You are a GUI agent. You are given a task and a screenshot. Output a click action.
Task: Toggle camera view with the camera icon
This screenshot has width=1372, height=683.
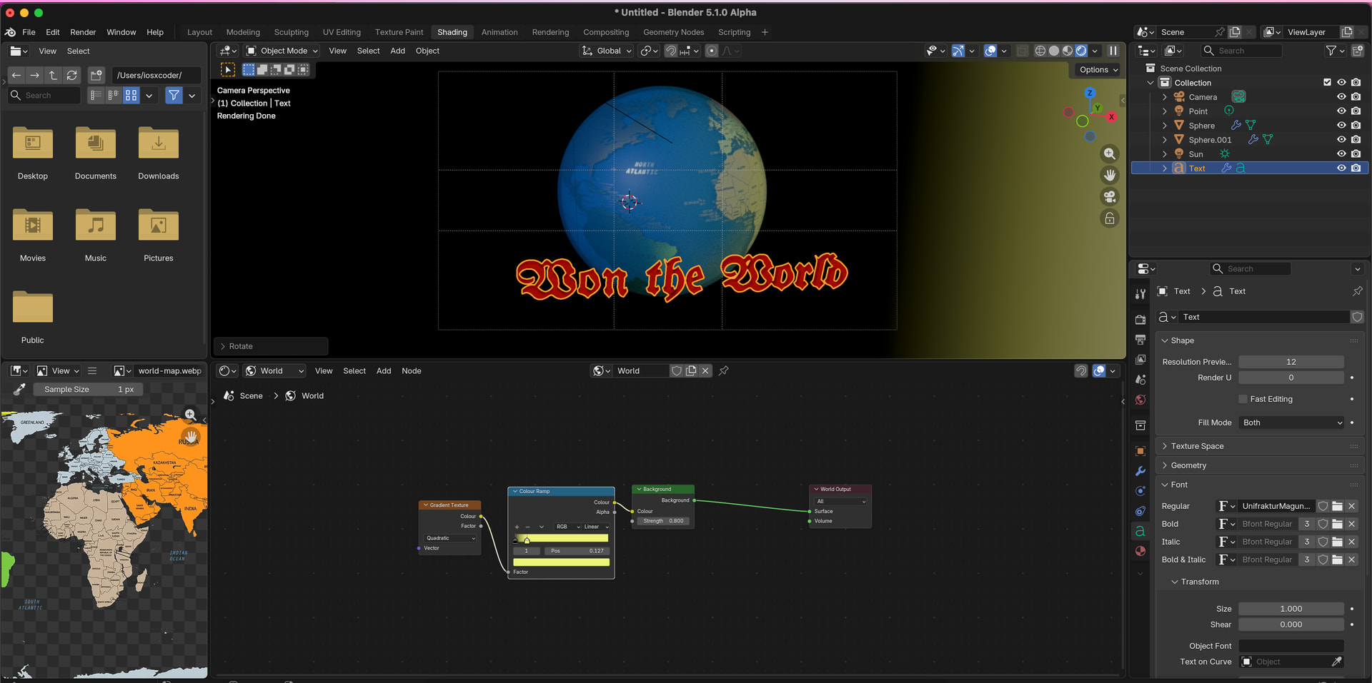click(1109, 197)
